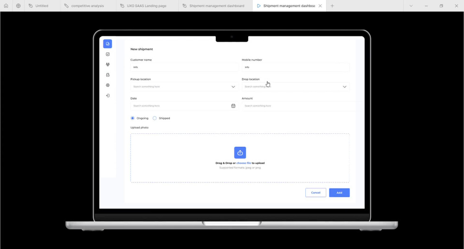The width and height of the screenshot is (464, 249).
Task: Click the globe community icon
Action: (19, 6)
